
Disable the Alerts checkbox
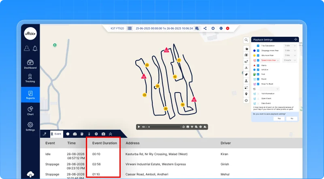[x=258, y=65]
